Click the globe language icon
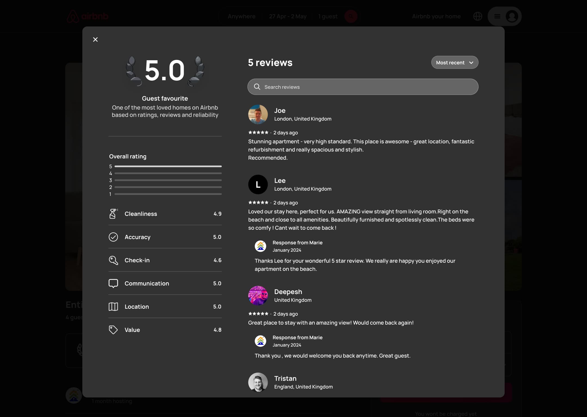The width and height of the screenshot is (587, 417). pyautogui.click(x=478, y=16)
